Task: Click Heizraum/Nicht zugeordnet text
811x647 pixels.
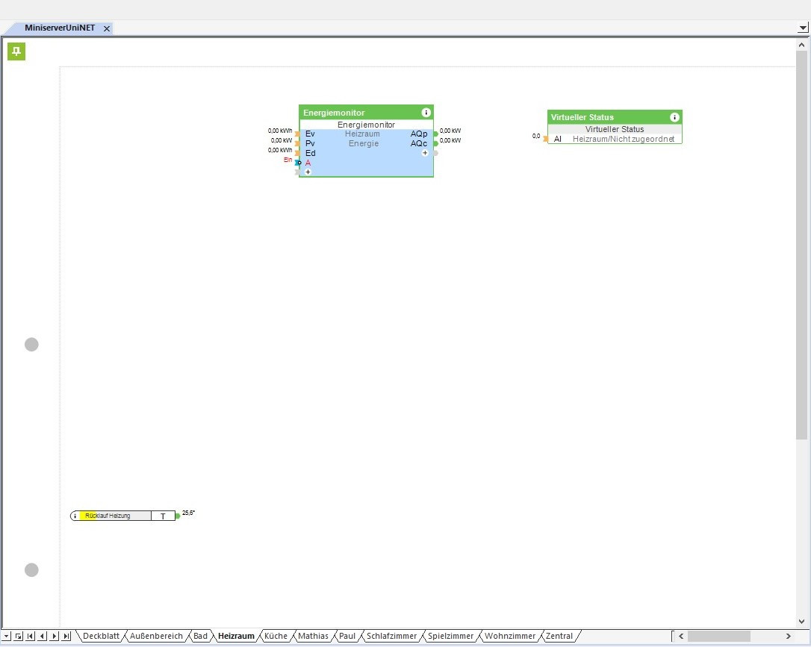Action: (x=624, y=139)
